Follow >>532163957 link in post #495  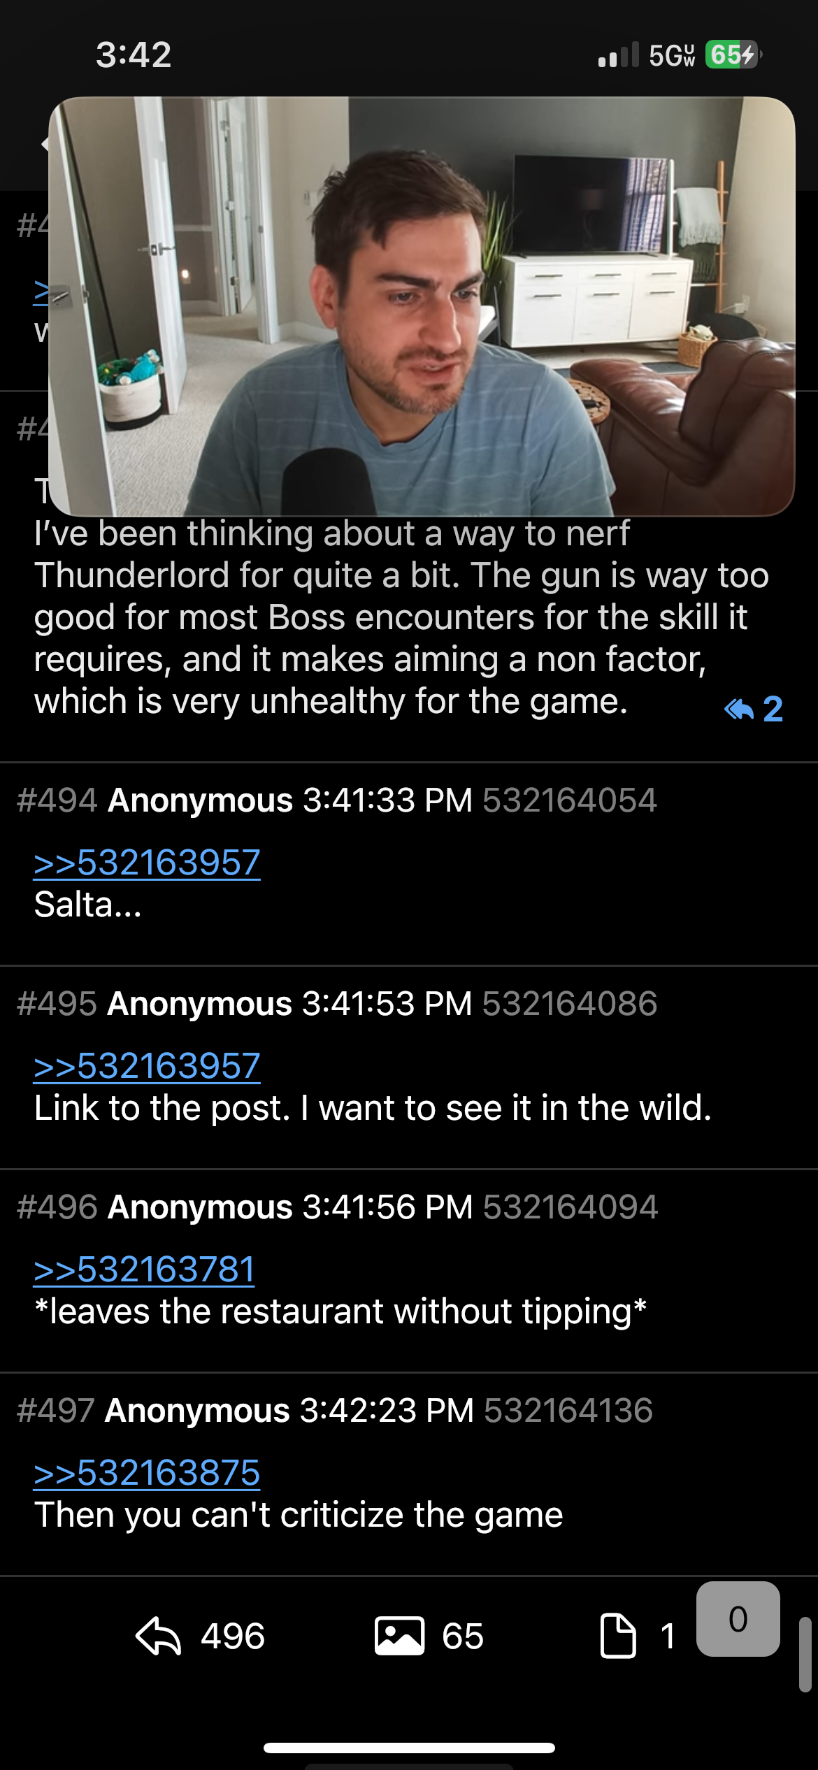pyautogui.click(x=147, y=1066)
